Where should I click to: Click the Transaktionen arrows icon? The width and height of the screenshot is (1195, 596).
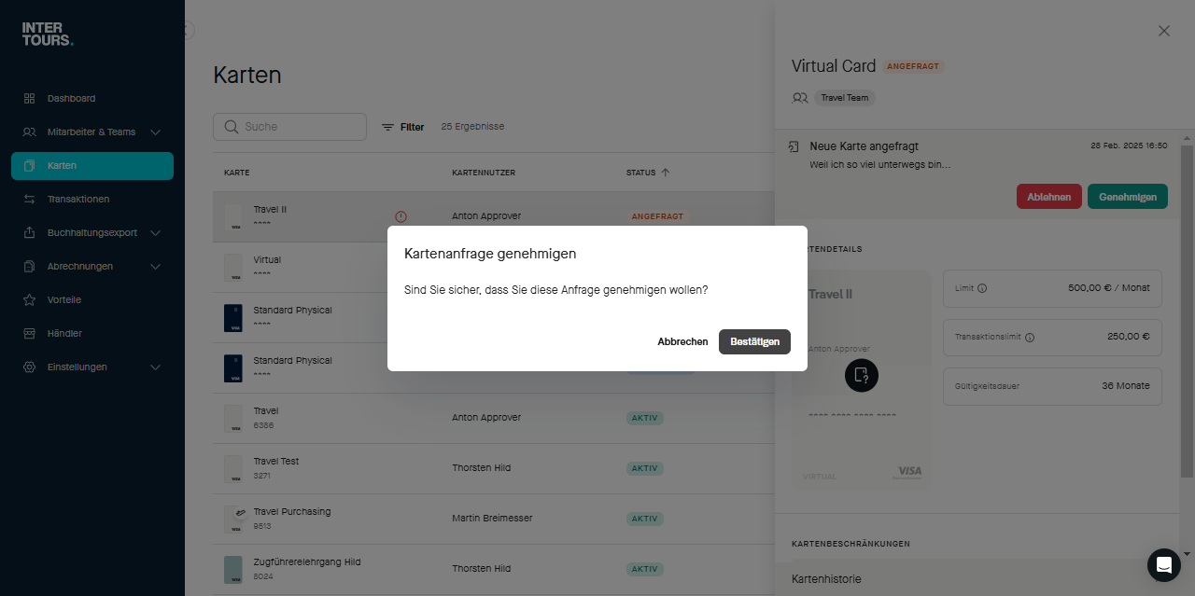(x=29, y=199)
